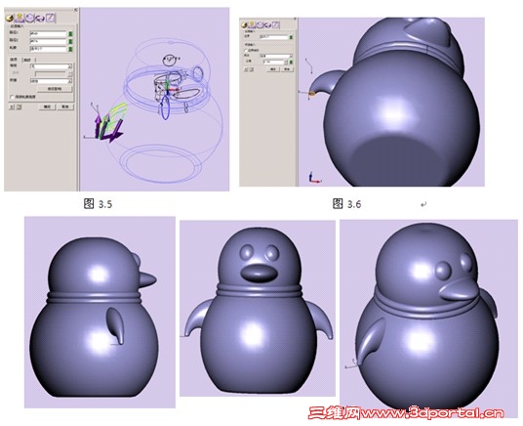Click the wide button below the dropdowns, Figure 3.5

(x=55, y=89)
